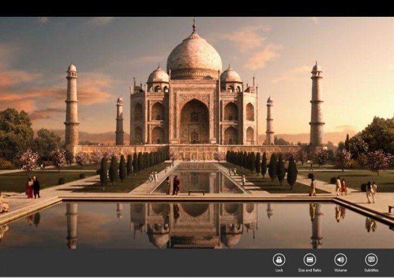Click the "Volume" text label
394x278 pixels.
tap(340, 270)
